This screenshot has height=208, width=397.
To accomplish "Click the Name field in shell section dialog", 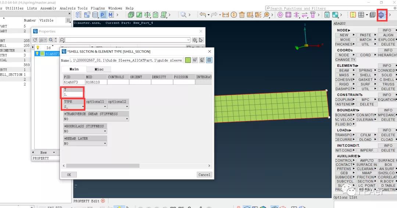I will [126, 60].
